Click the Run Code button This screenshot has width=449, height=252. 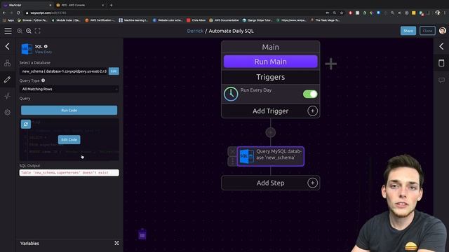(x=69, y=111)
